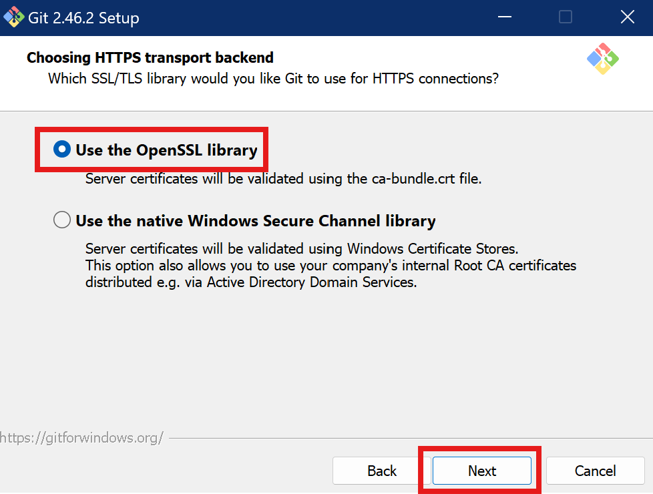Cancel the Git setup

(x=595, y=471)
